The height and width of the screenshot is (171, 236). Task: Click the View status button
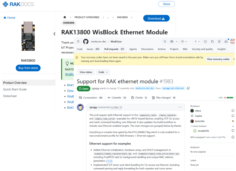tap(86, 72)
